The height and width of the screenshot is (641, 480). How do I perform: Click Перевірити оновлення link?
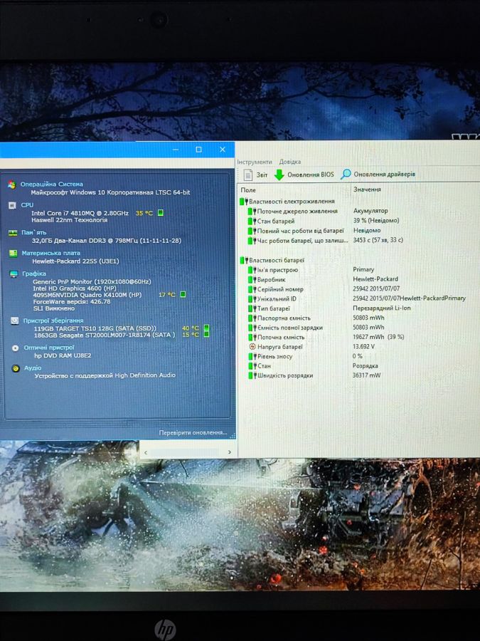click(x=193, y=432)
